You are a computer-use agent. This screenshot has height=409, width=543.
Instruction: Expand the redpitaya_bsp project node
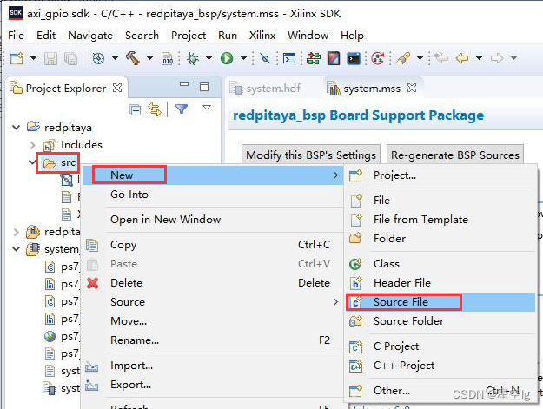click(x=16, y=232)
